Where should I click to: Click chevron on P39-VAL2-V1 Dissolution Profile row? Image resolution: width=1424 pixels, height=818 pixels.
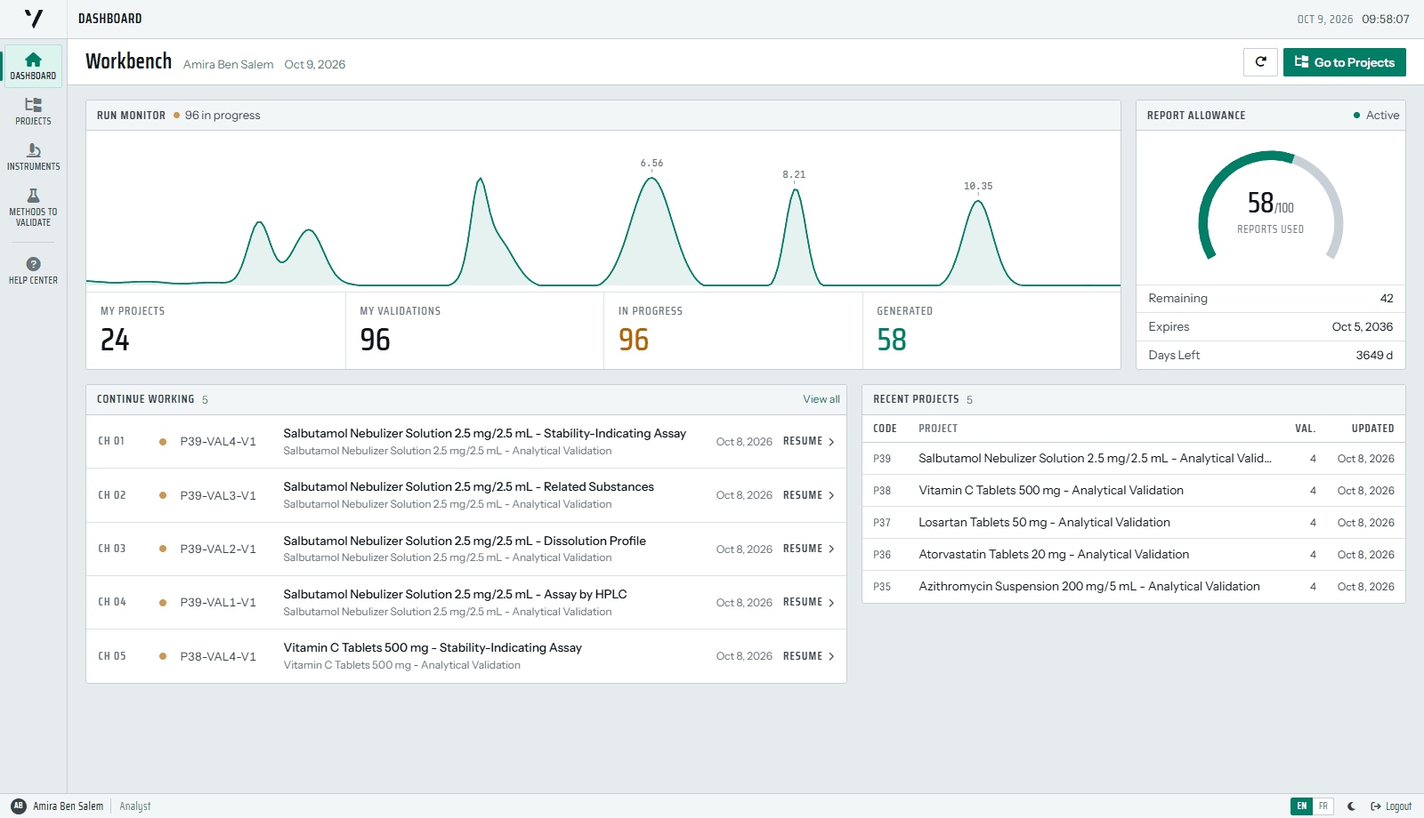[x=831, y=549]
